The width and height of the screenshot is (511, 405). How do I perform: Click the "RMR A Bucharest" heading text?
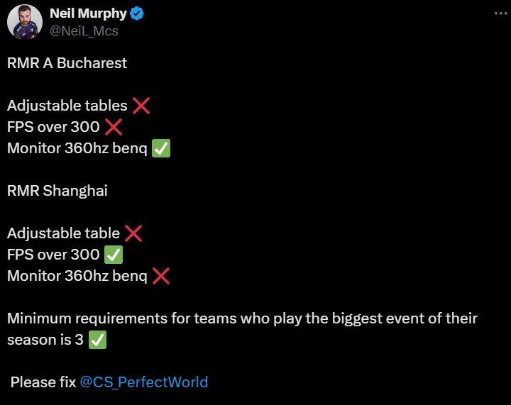(67, 63)
